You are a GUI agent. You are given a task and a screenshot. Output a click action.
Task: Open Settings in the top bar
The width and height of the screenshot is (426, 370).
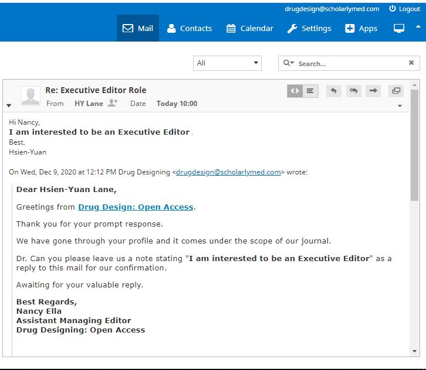pyautogui.click(x=309, y=28)
